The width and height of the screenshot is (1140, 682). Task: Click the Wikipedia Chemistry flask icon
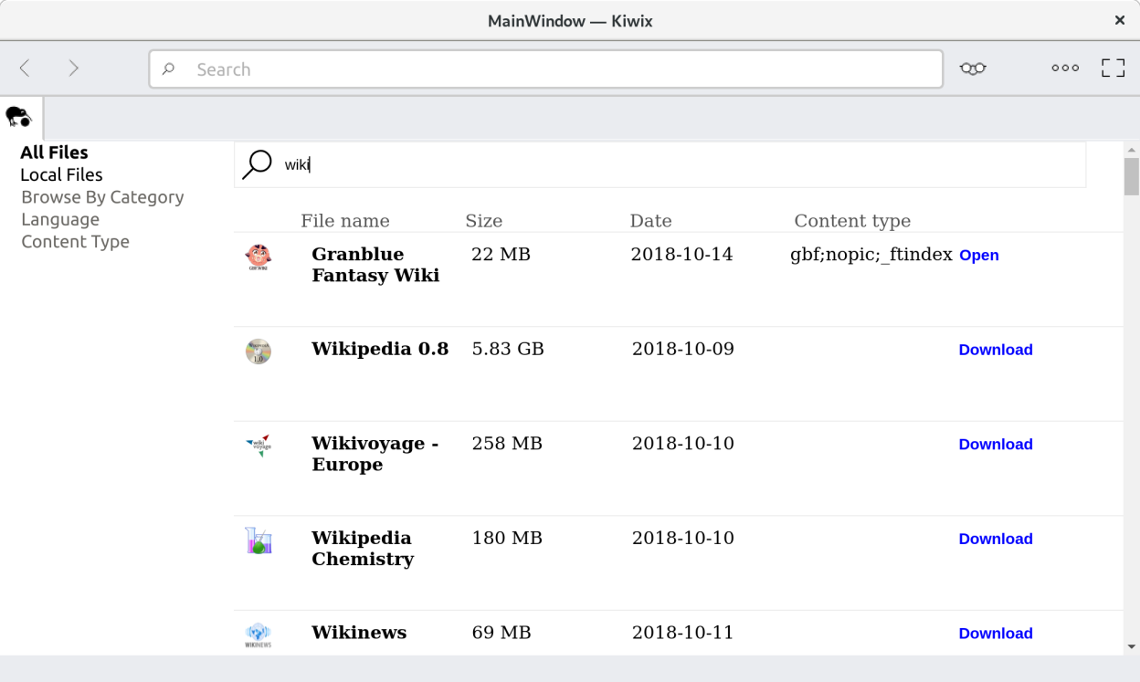[x=259, y=540]
